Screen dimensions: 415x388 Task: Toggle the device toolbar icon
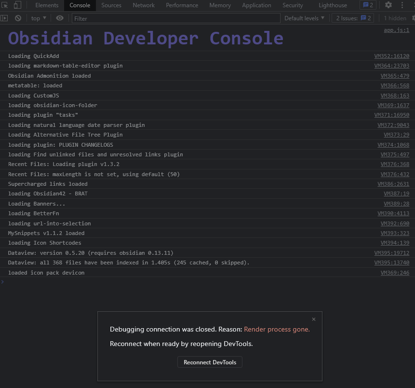click(17, 5)
